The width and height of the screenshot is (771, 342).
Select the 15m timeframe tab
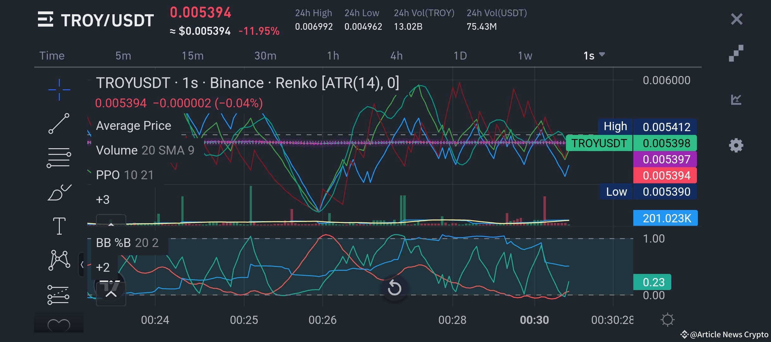click(192, 55)
